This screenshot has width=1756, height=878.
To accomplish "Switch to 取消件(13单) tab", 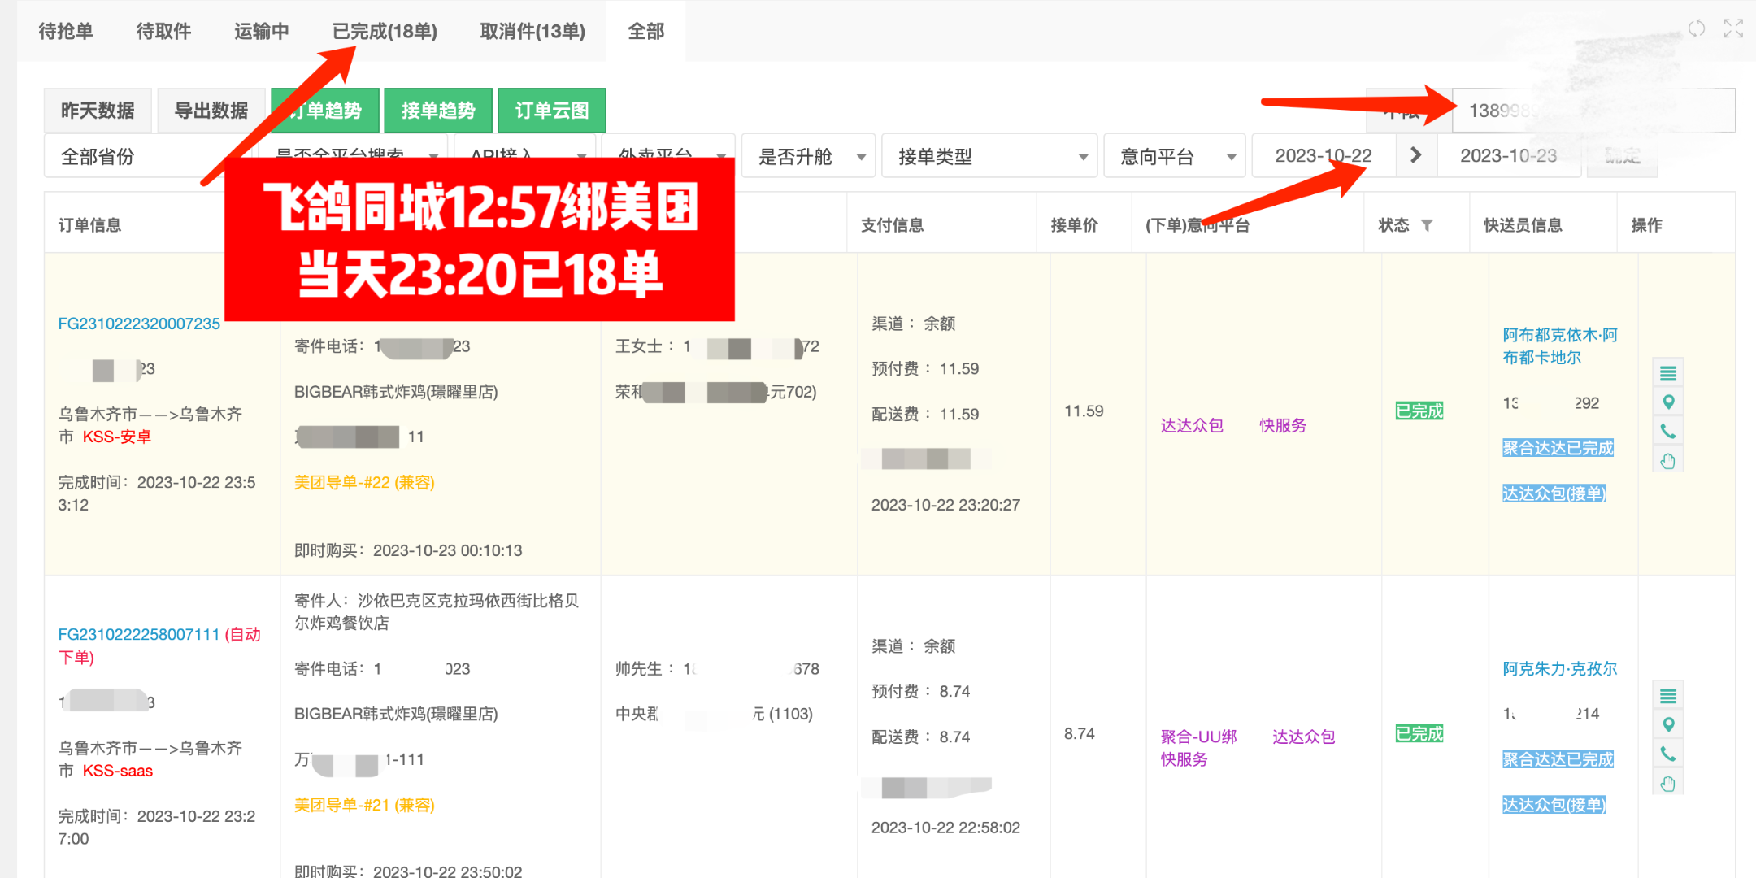I will click(532, 31).
